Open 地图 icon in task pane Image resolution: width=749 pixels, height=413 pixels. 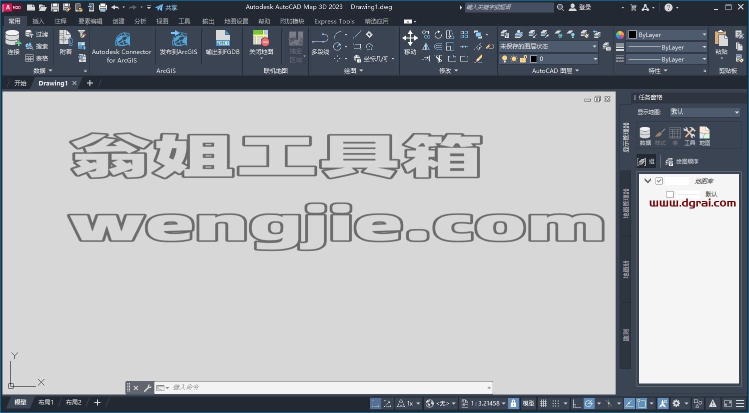[x=705, y=136]
